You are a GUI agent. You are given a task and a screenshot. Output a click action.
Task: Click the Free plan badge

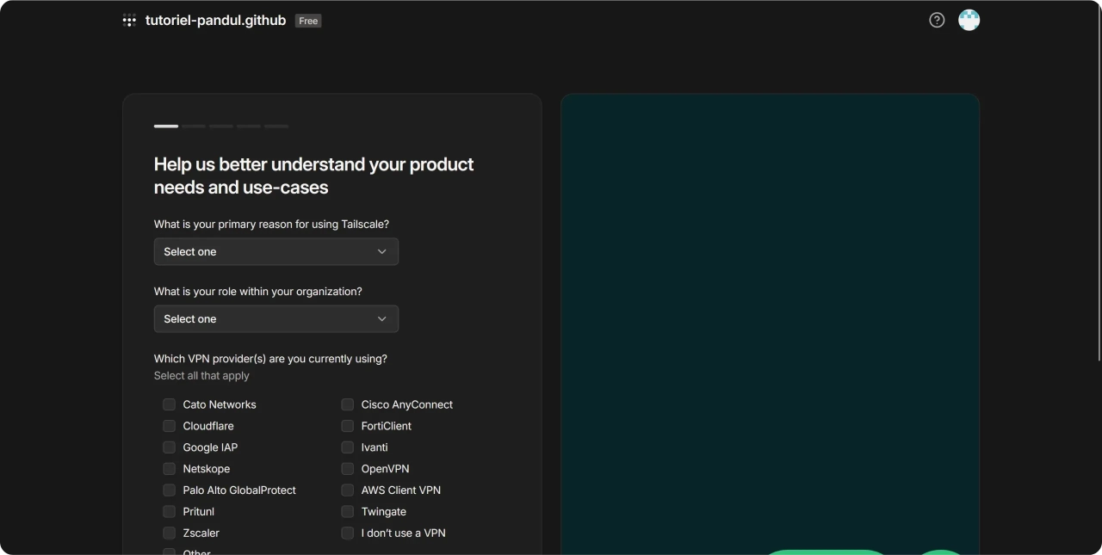[x=308, y=21]
